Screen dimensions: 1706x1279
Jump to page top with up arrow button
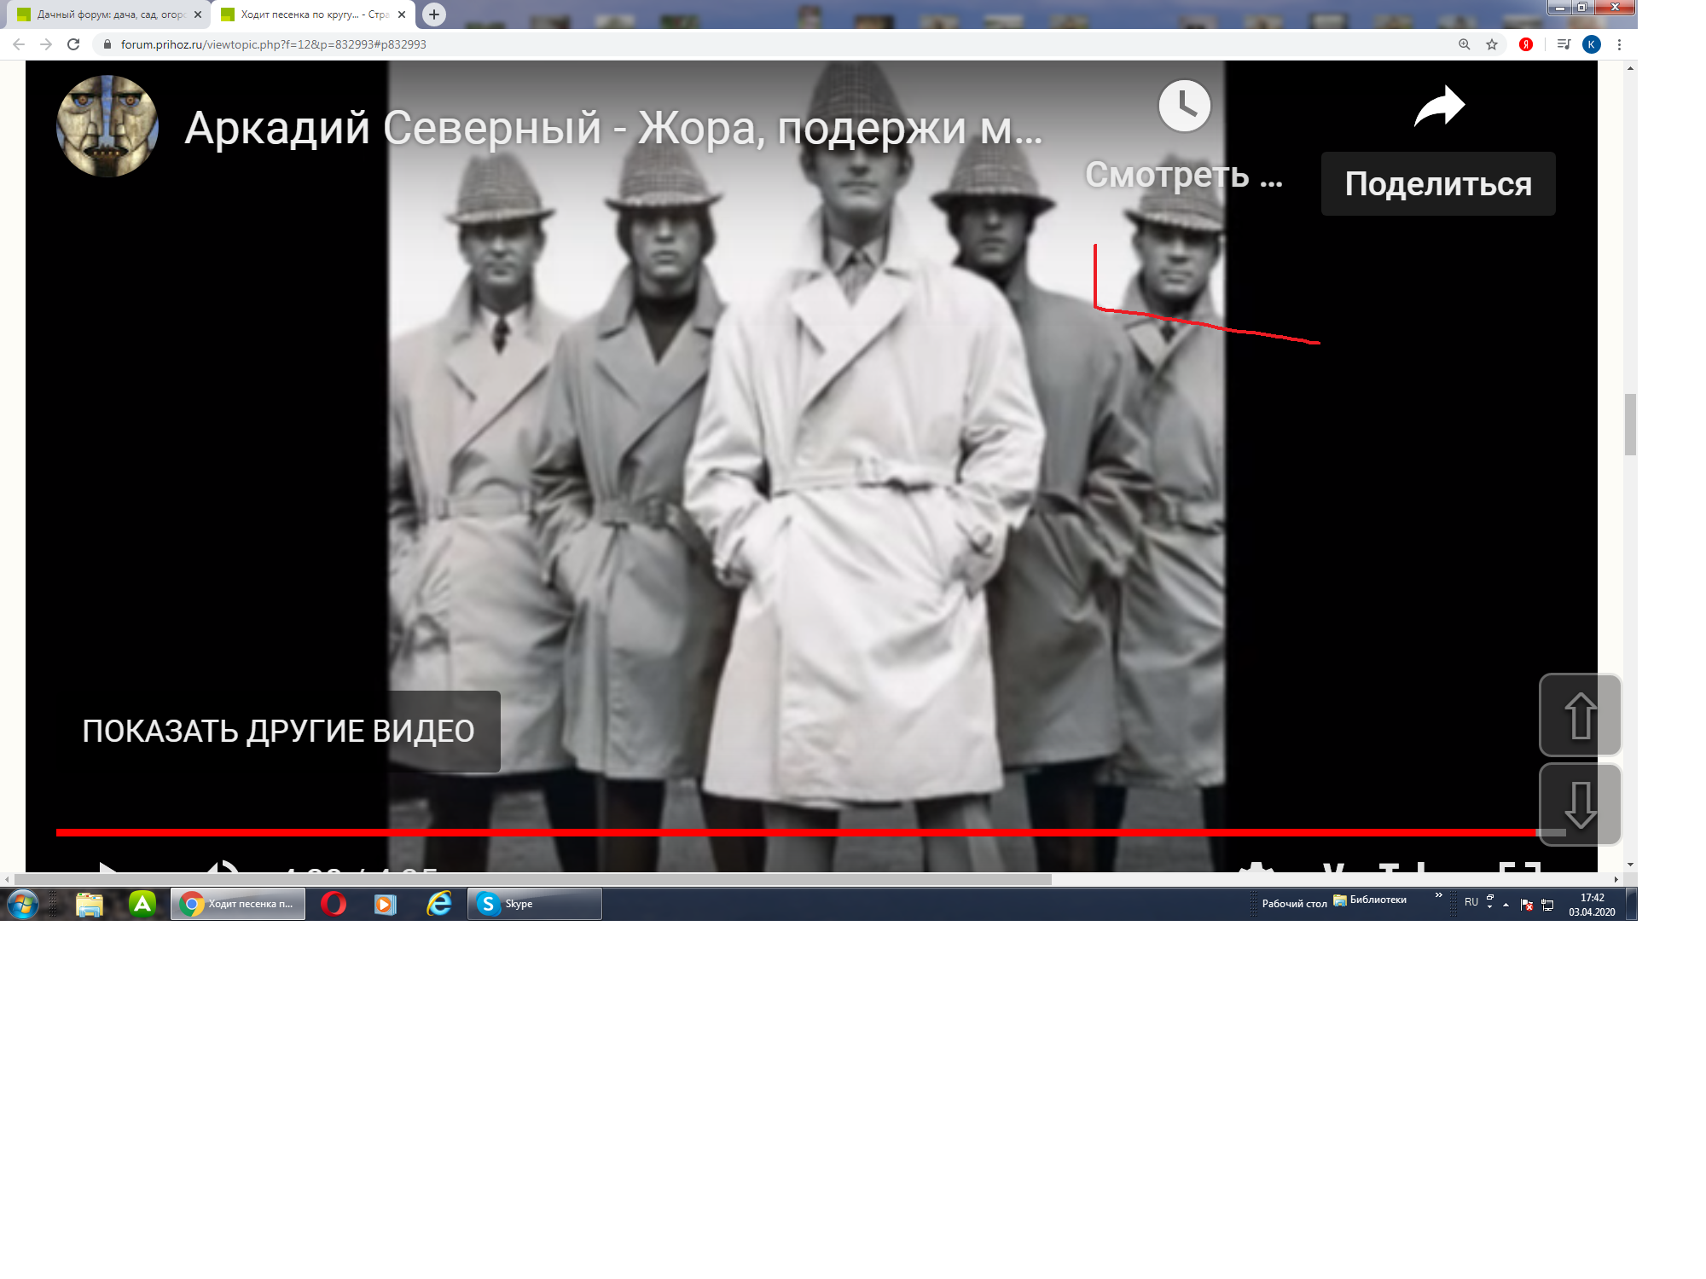(x=1580, y=715)
